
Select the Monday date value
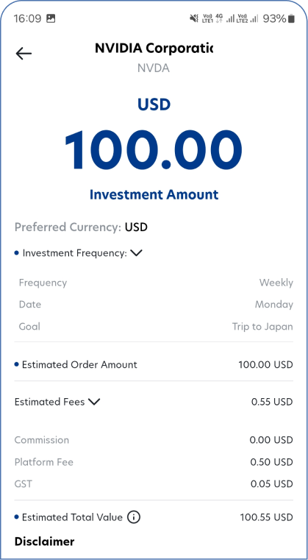(273, 305)
